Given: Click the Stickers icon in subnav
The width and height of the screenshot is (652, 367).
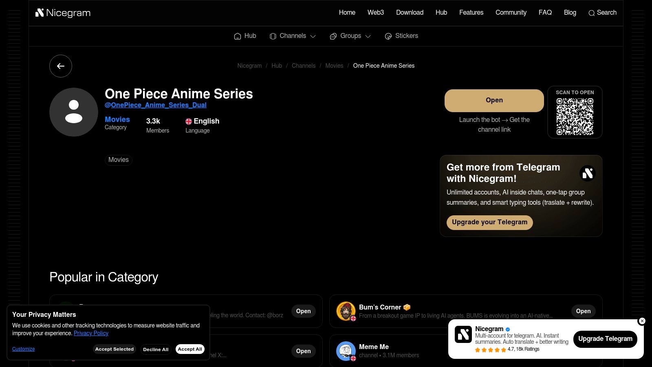Looking at the screenshot, I should [x=388, y=36].
